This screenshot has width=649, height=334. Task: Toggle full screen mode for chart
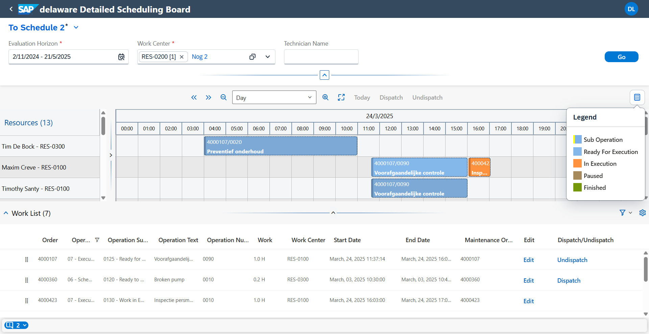pos(341,97)
